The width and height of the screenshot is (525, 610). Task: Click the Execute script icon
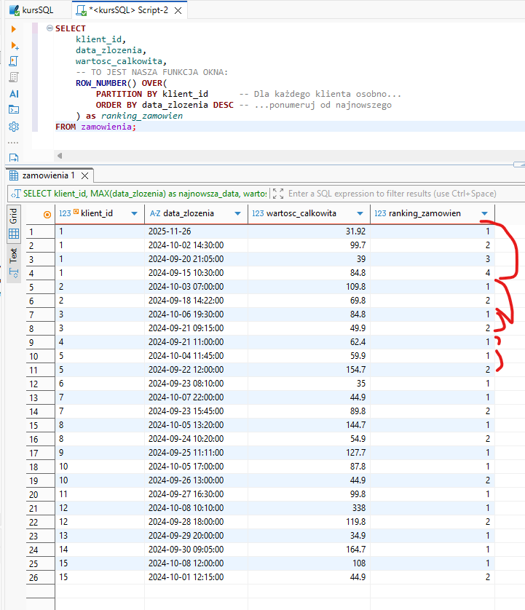tap(14, 61)
